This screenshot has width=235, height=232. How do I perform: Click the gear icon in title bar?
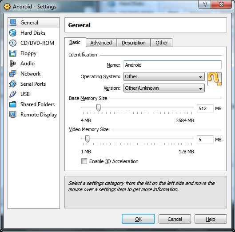pyautogui.click(x=7, y=7)
